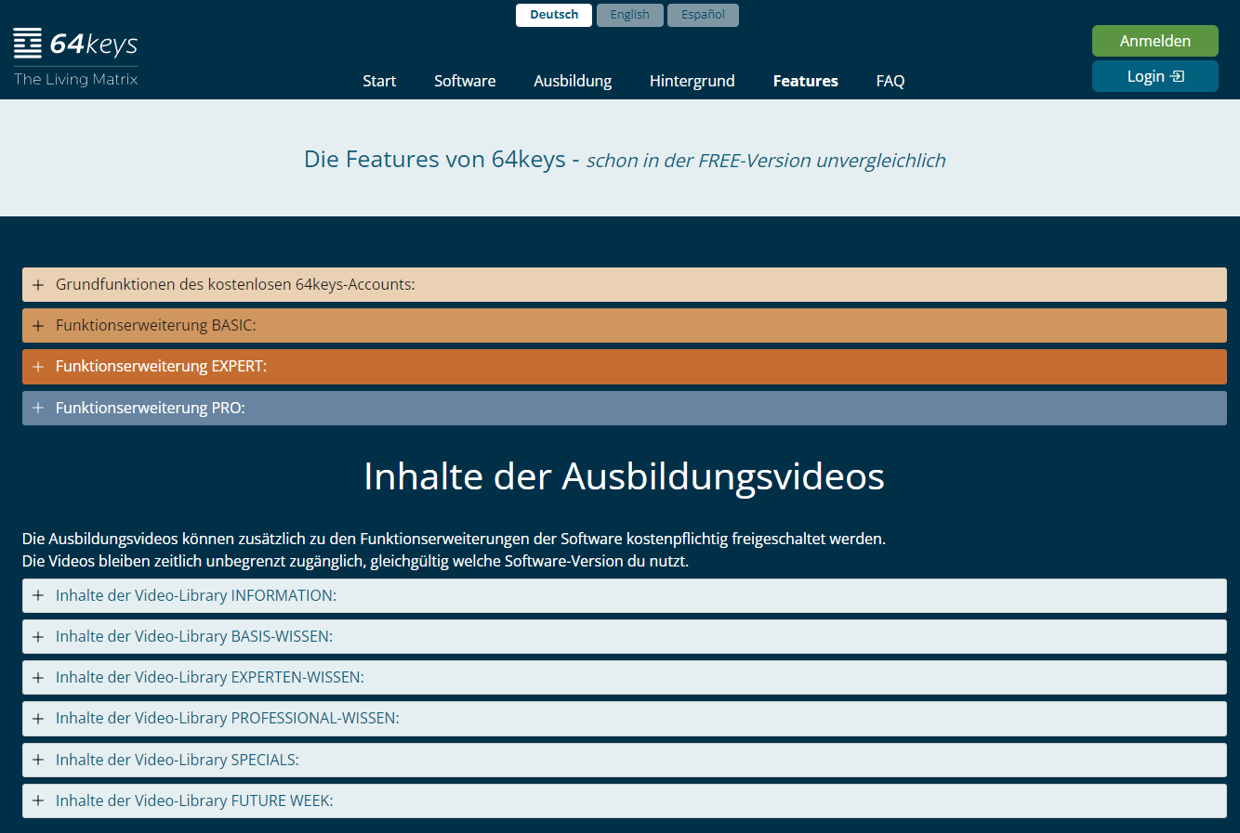Go to the Ausbildung navigation item
The height and width of the screenshot is (833, 1240).
point(573,81)
